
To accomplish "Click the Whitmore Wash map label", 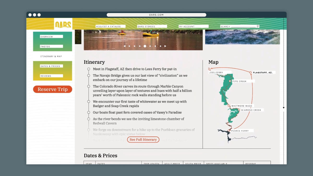I will [x=242, y=106].
